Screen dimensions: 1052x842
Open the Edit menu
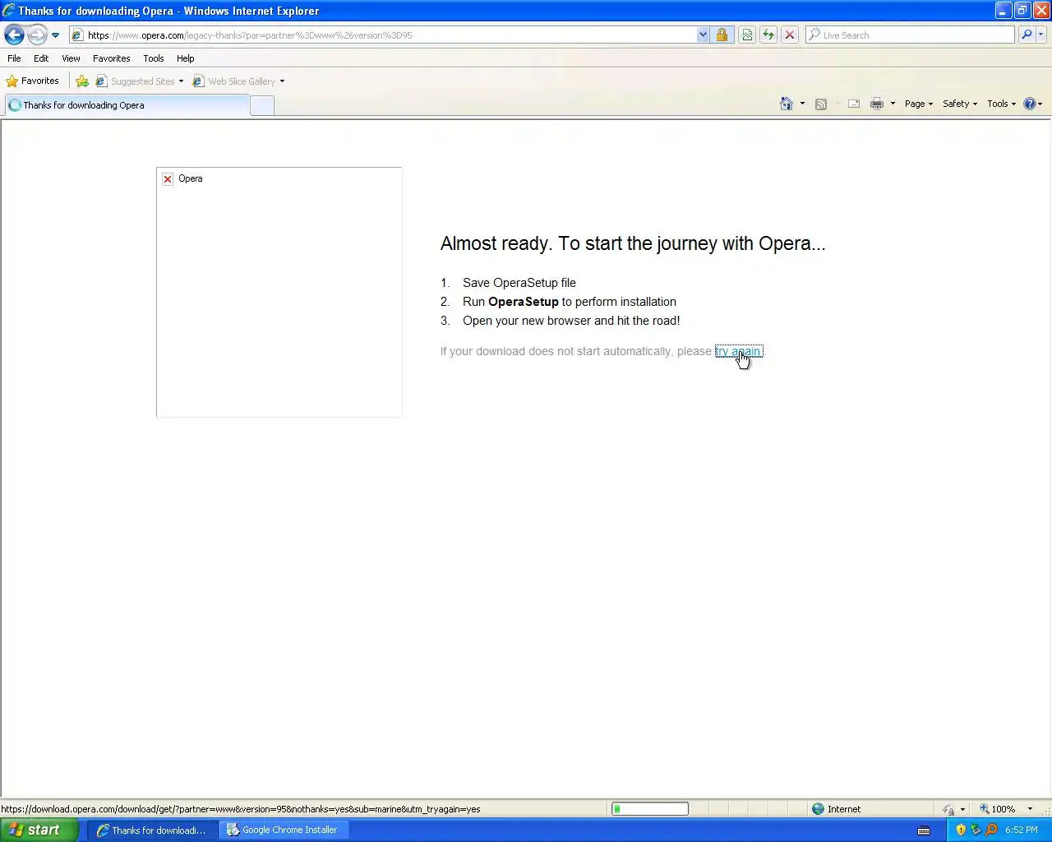41,58
